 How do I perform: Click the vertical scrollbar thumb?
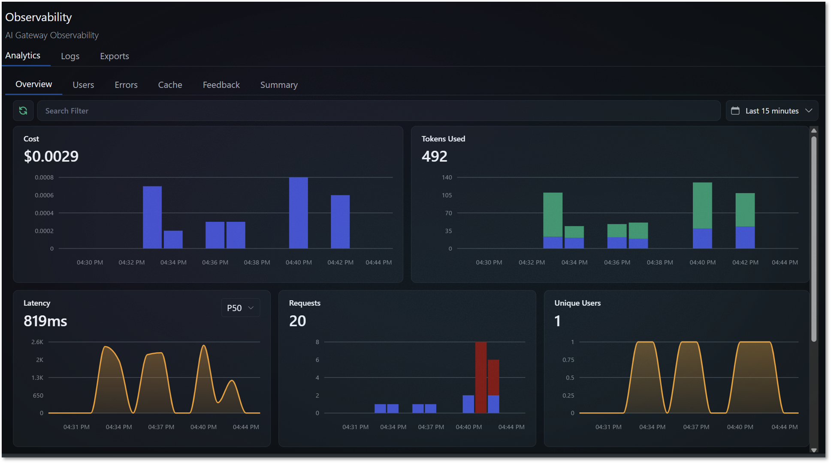pyautogui.click(x=814, y=239)
